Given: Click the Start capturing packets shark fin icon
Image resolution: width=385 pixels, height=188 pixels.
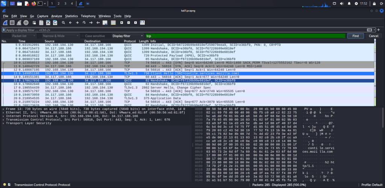Looking at the screenshot, I should [x=5, y=23].
